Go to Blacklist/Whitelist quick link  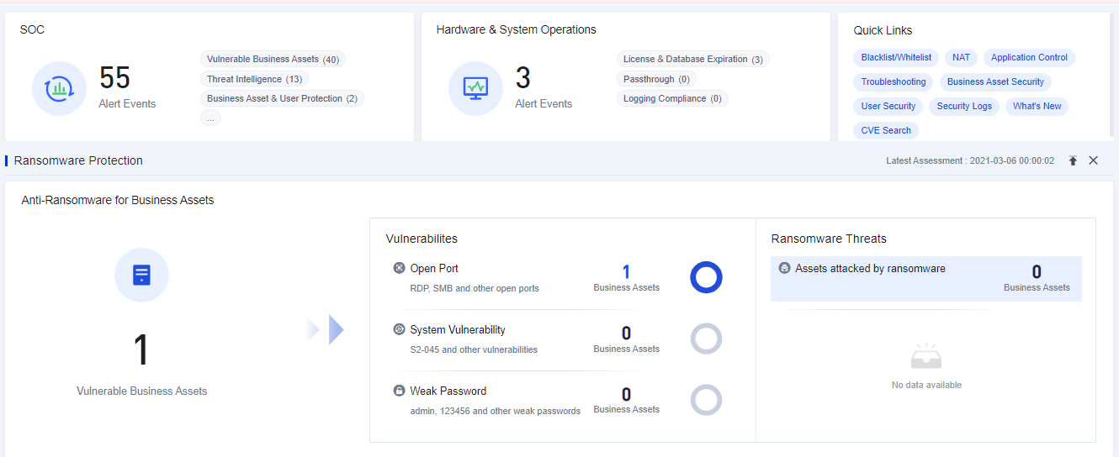896,58
